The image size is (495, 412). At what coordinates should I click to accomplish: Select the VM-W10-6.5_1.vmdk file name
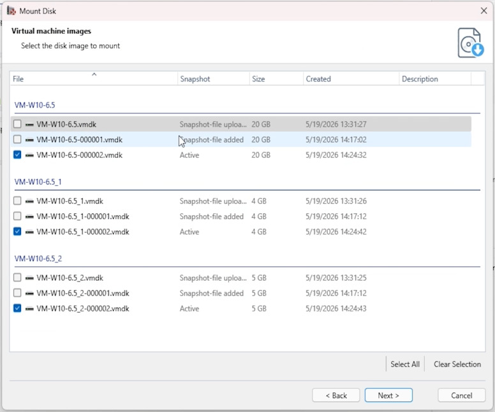(70, 201)
